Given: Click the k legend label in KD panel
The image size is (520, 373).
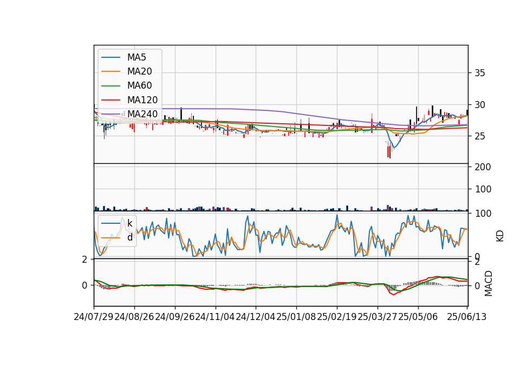Looking at the screenshot, I should coord(129,223).
